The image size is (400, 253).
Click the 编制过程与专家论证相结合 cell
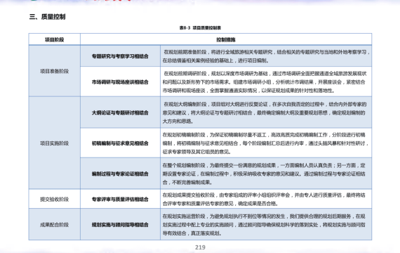120,174
